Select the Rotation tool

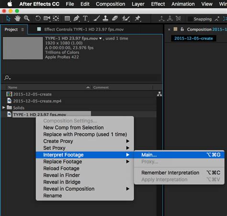pos(38,19)
